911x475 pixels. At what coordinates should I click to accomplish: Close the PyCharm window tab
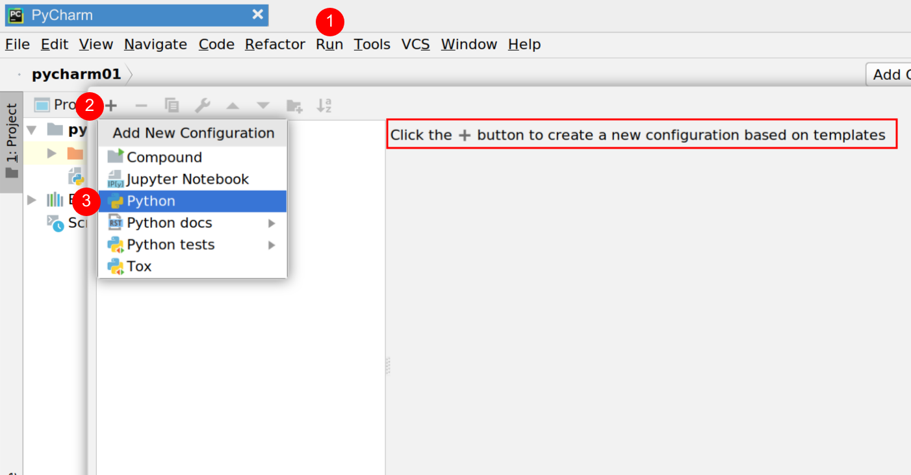[257, 15]
